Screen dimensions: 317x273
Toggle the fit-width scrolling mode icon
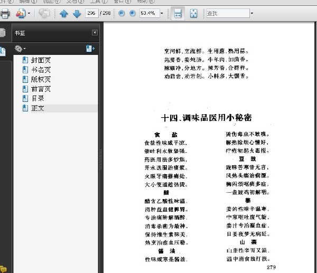(x=178, y=13)
